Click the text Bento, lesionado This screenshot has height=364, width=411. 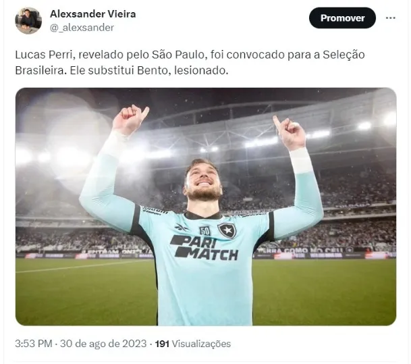183,70
